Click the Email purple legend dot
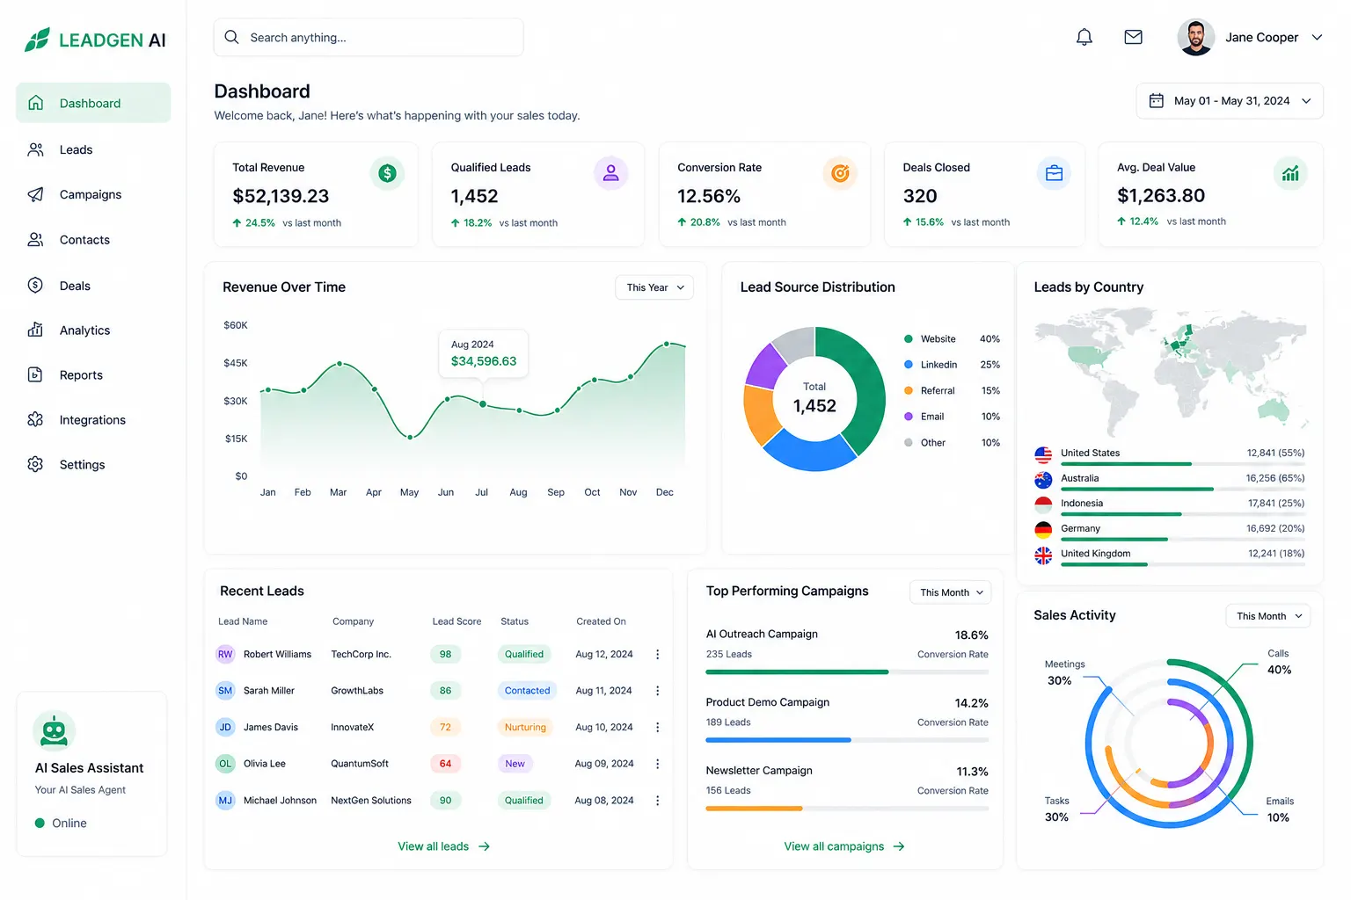Screen dimensions: 1351x900 click(908, 417)
